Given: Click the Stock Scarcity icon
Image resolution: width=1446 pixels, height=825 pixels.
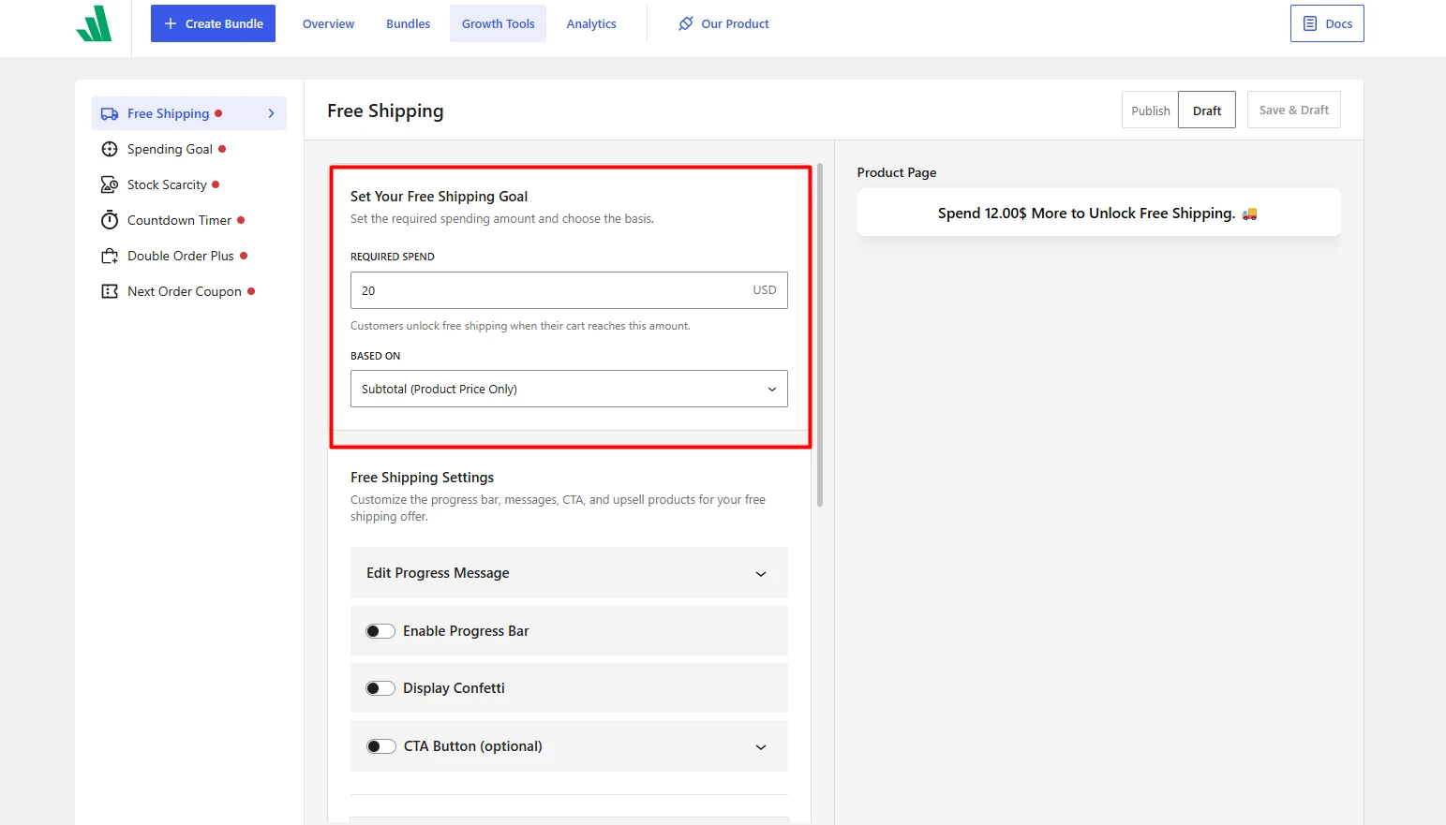Looking at the screenshot, I should [x=110, y=184].
